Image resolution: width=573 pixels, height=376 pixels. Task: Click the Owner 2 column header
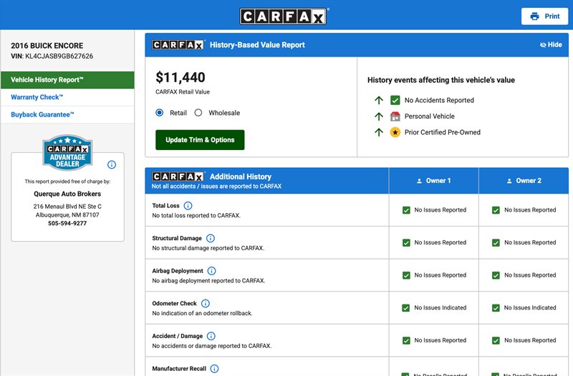pyautogui.click(x=524, y=181)
